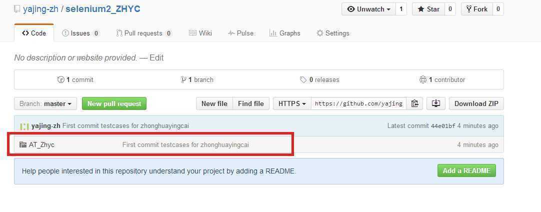541x212 pixels.
Task: Open latest commit message in the commit bar
Action: pyautogui.click(x=125, y=126)
